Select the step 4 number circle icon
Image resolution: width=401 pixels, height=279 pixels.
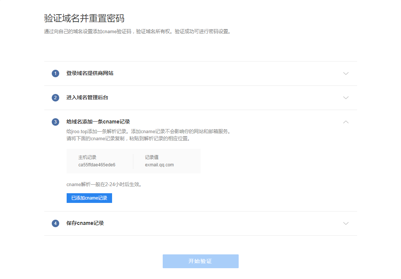55,223
